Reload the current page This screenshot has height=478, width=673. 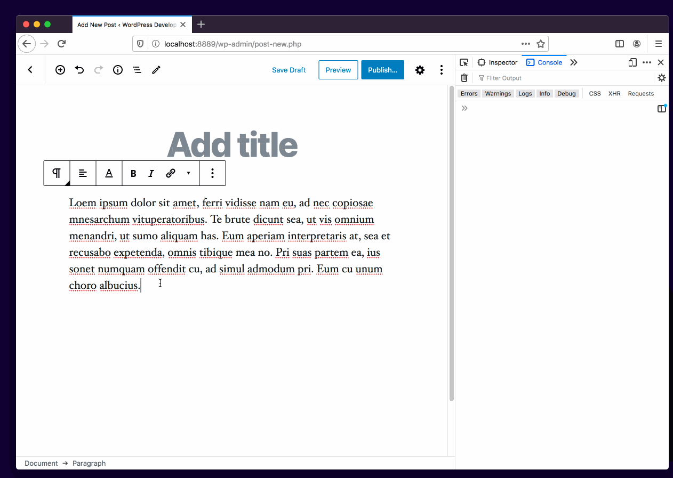coord(62,44)
